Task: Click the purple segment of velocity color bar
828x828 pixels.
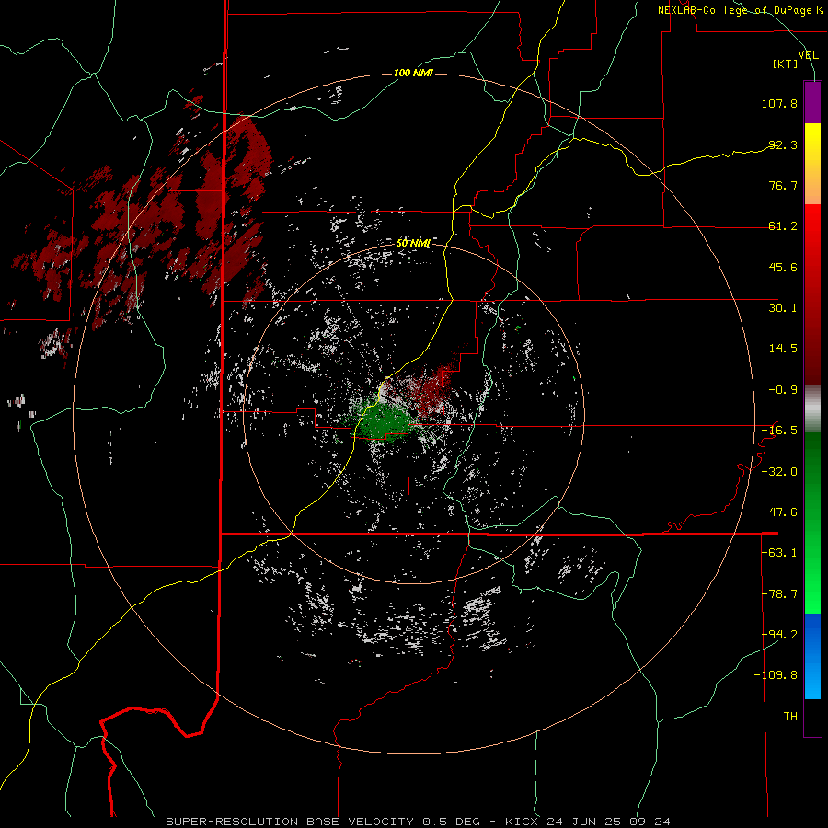Action: [812, 102]
